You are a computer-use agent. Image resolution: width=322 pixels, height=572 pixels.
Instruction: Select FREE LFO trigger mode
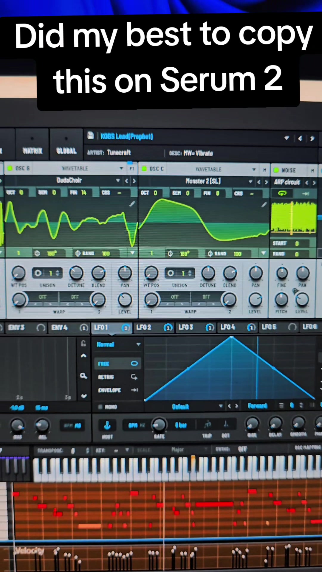[x=118, y=363]
